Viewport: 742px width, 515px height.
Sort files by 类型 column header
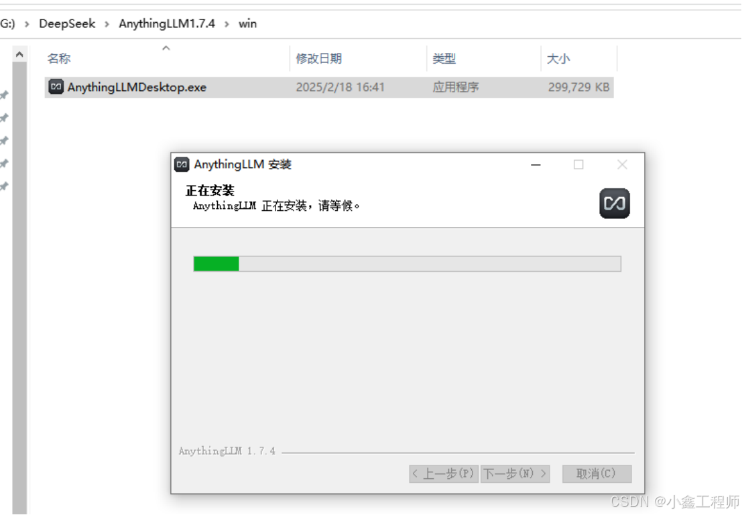point(444,59)
